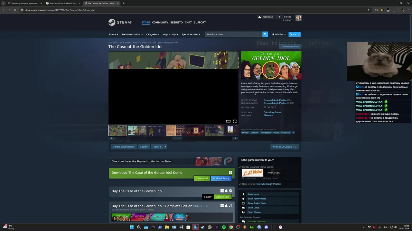Click the Single-player person icon
The width and height of the screenshot is (412, 231).
tap(243, 194)
